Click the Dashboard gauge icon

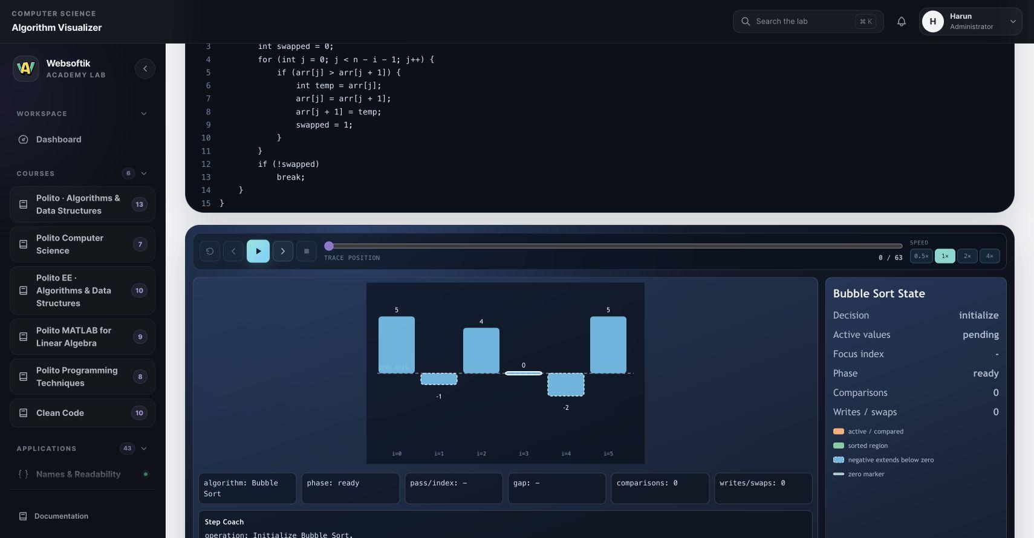click(x=24, y=140)
